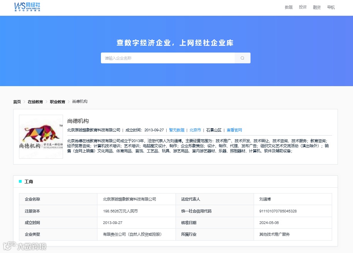
Task: Open the 投诉 nav item
Action: click(303, 7)
